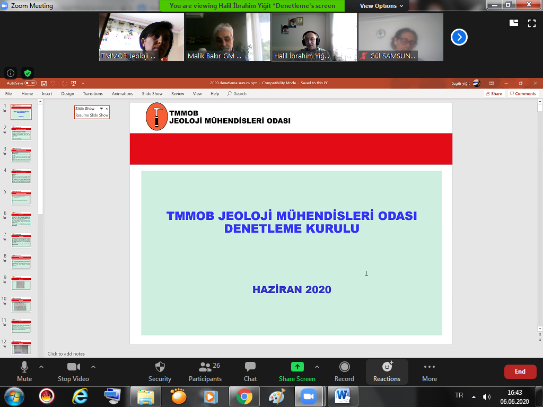Switch to the Review ribbon tab

178,94
